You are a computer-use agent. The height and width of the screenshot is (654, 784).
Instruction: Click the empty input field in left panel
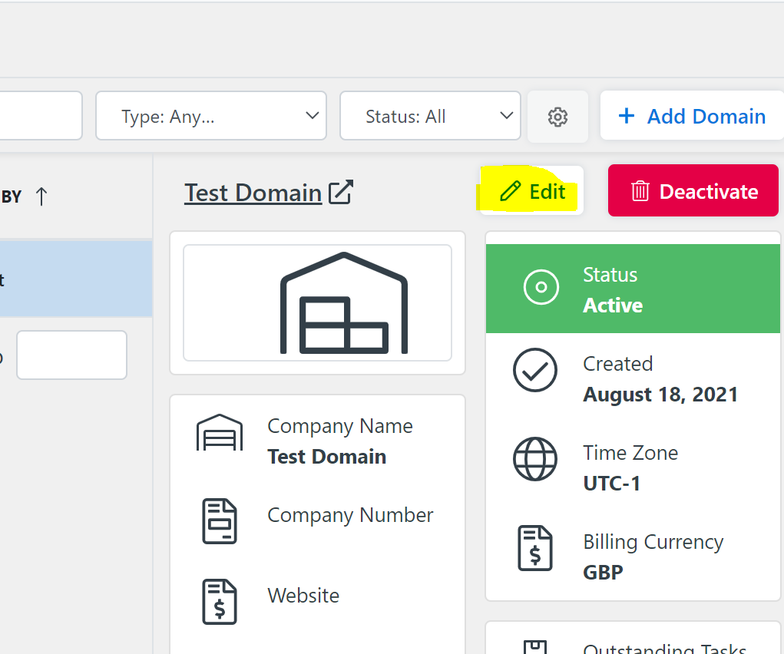click(x=71, y=355)
